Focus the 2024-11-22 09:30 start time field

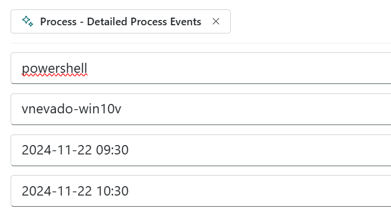pos(201,150)
